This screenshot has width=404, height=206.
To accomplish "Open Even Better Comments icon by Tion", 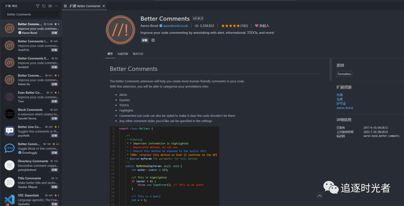I will pos(9,97).
